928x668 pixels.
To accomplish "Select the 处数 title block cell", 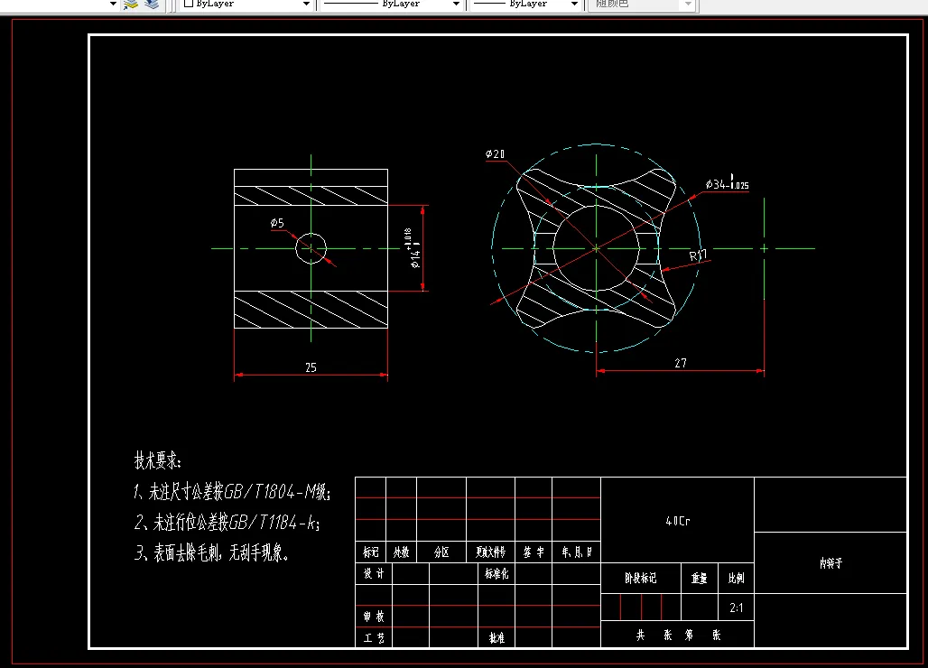I will click(402, 552).
